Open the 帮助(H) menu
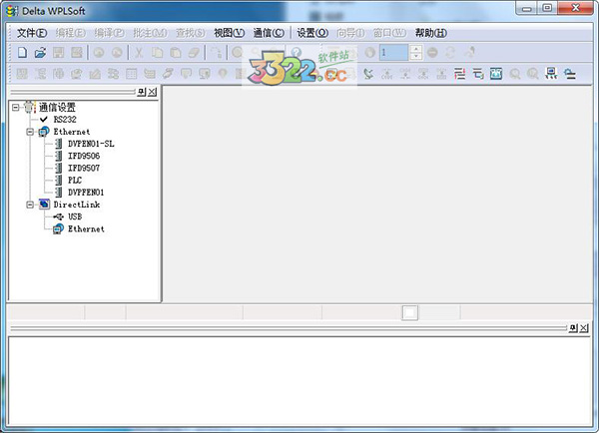This screenshot has width=599, height=433. [431, 33]
